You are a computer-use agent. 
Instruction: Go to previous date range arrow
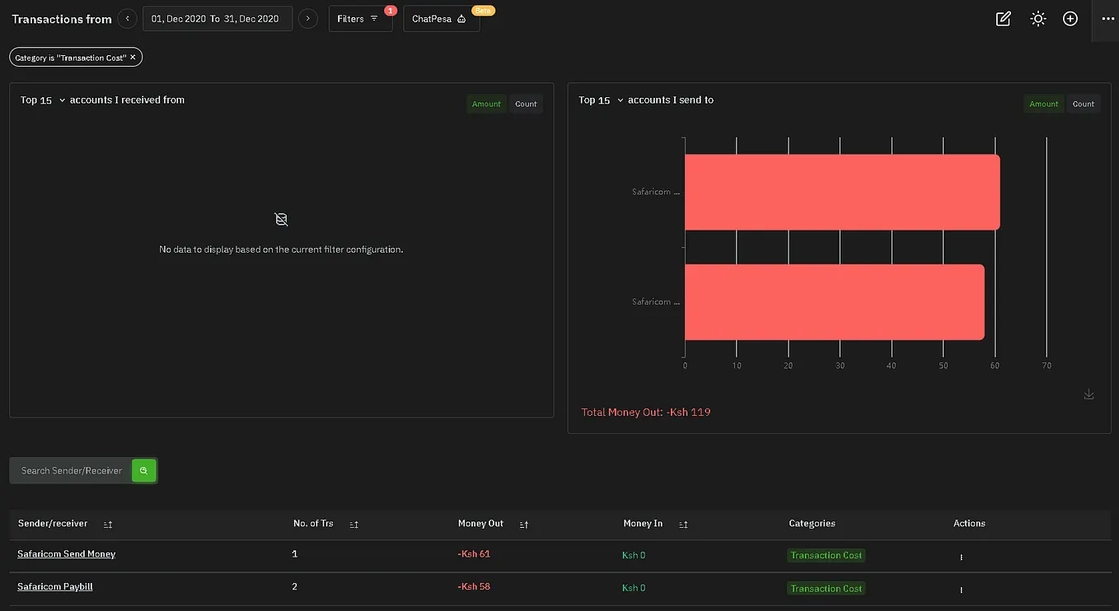(x=127, y=18)
